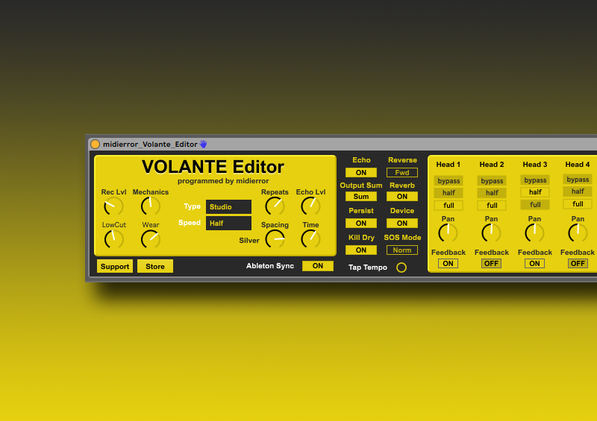The image size is (597, 421).
Task: Toggle Reverse Fwd switch
Action: coord(402,173)
